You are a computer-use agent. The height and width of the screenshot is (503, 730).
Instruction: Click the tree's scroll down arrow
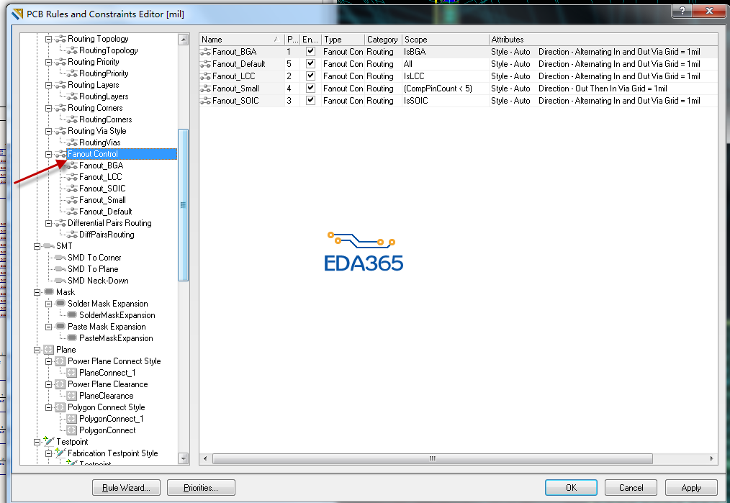pyautogui.click(x=184, y=459)
